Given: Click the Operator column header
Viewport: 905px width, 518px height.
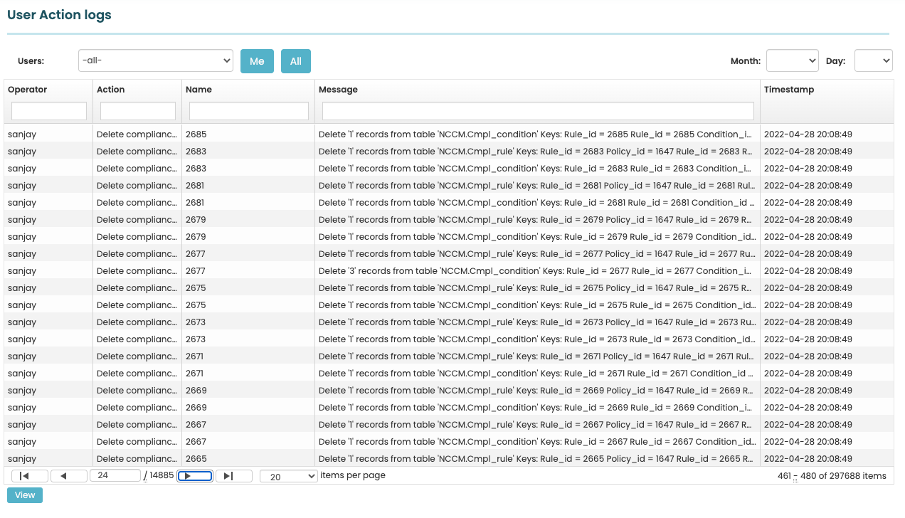Looking at the screenshot, I should (27, 90).
